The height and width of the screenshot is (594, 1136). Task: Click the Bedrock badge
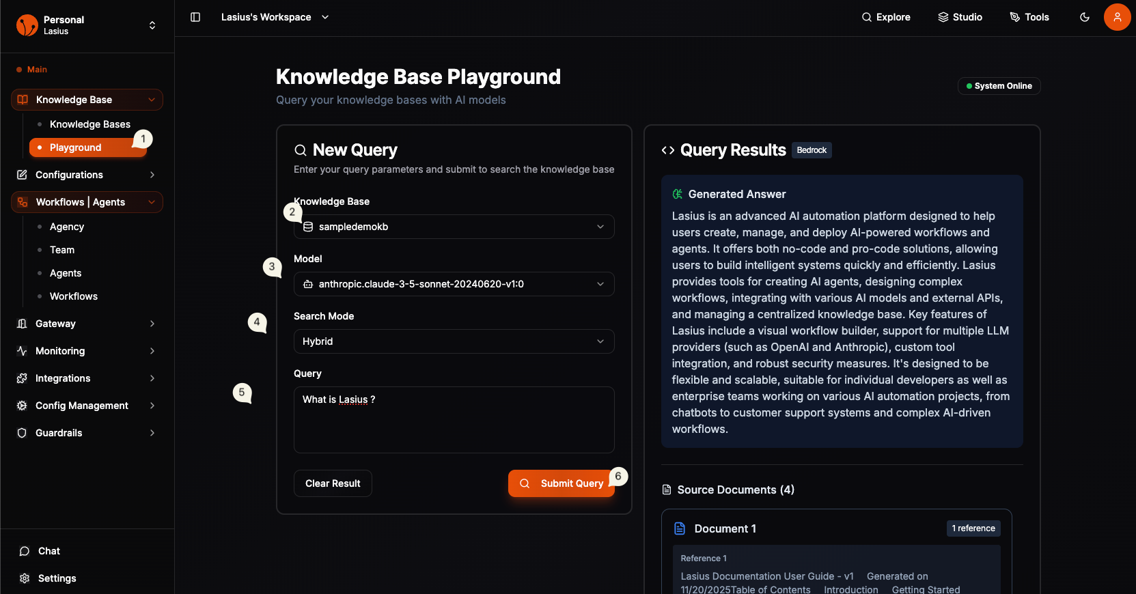tap(812, 150)
